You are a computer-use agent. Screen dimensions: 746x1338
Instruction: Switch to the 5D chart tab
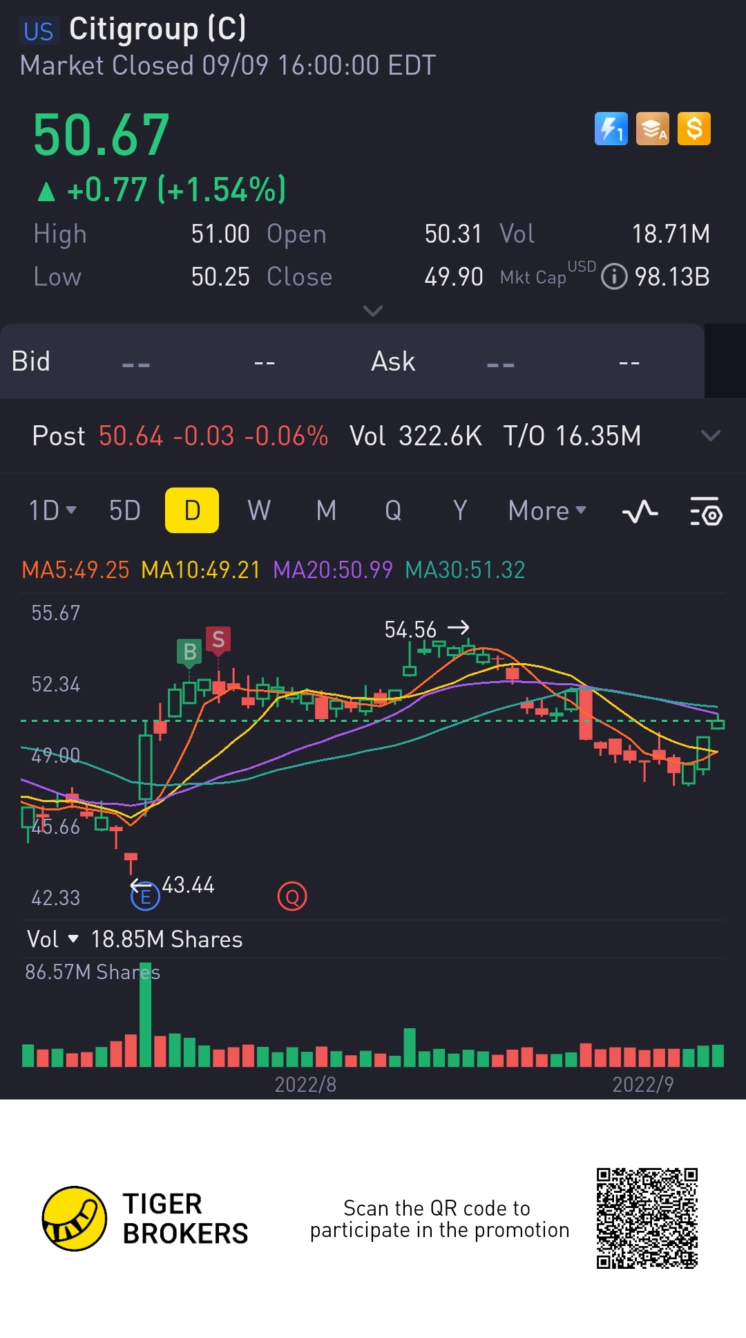(125, 510)
